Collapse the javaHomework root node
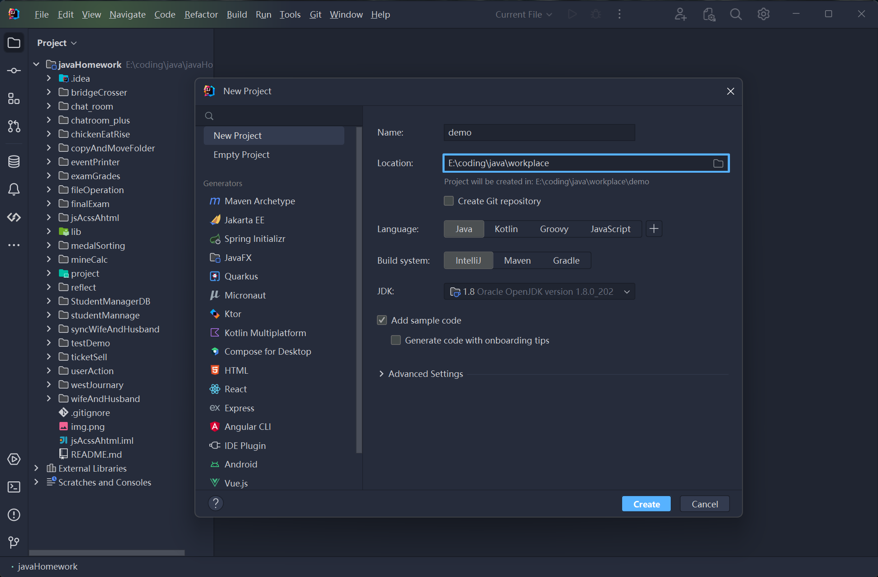Screen dimensions: 878x577 pos(36,65)
